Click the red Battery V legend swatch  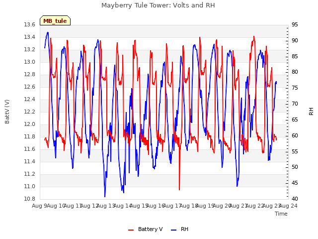(x=131, y=230)
